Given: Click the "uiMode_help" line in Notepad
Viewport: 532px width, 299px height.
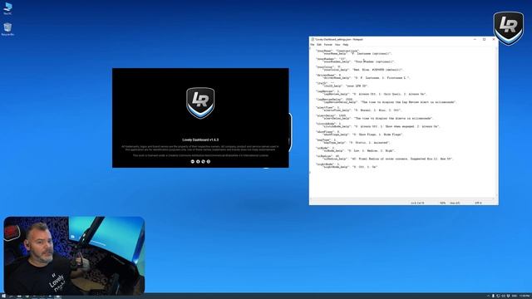Looking at the screenshot, I should point(359,150).
